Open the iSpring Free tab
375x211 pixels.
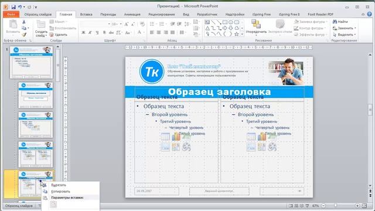[261, 14]
